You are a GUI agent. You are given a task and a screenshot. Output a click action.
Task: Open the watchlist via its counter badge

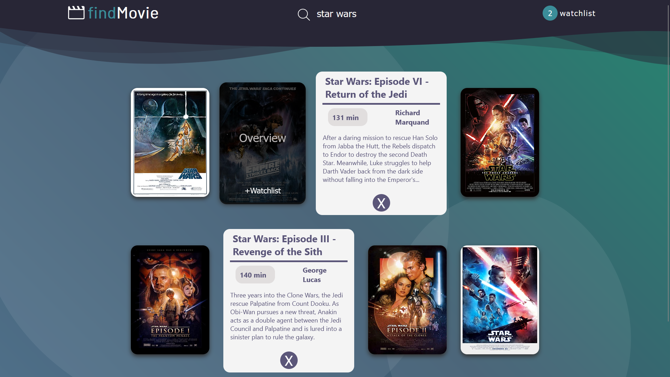coord(550,13)
